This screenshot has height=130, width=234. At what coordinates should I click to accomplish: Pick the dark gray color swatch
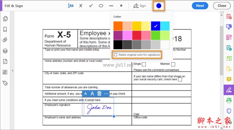[128, 45]
